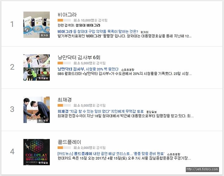Screen dimensions: 224x176
Task: Click the 비아그라 trend title
Action: coord(67,15)
